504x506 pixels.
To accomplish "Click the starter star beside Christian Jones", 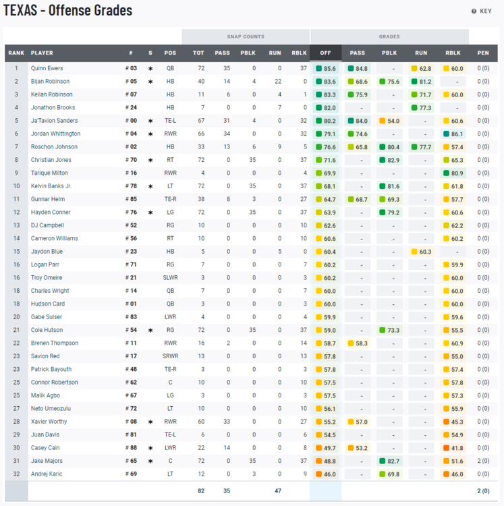I will 150,161.
